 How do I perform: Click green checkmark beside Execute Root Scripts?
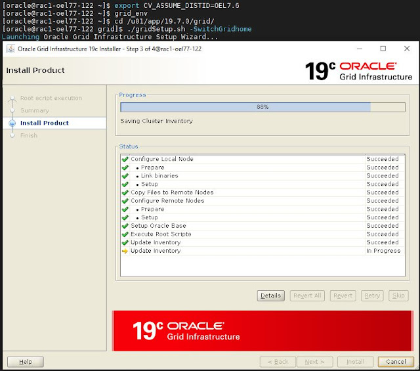[125, 234]
